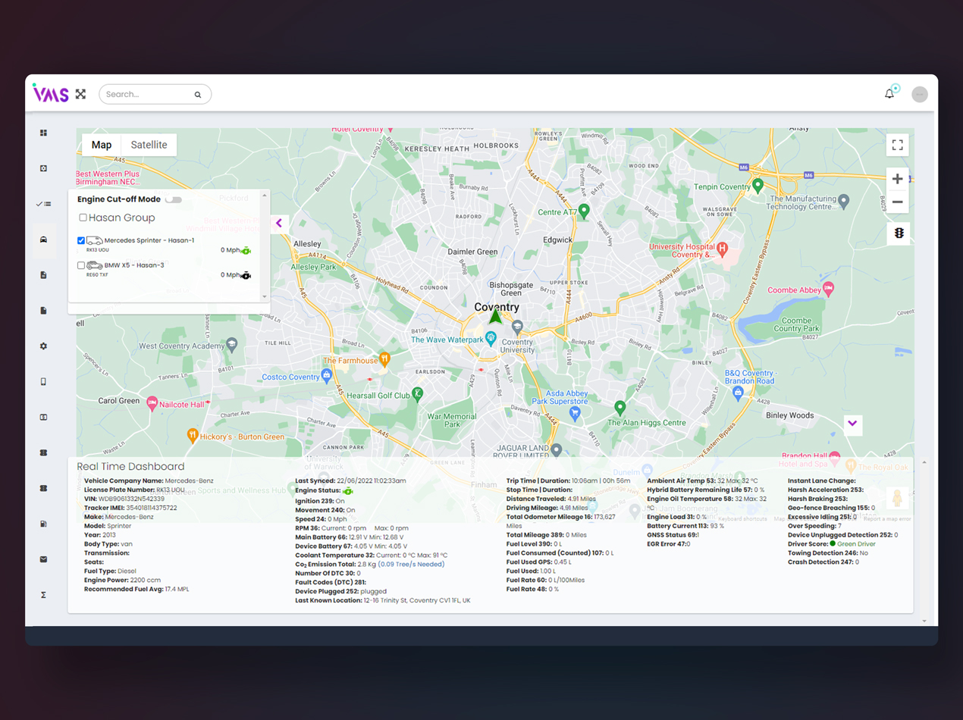Image resolution: width=963 pixels, height=720 pixels.
Task: Click The Wave Waterpark map label
Action: (447, 340)
